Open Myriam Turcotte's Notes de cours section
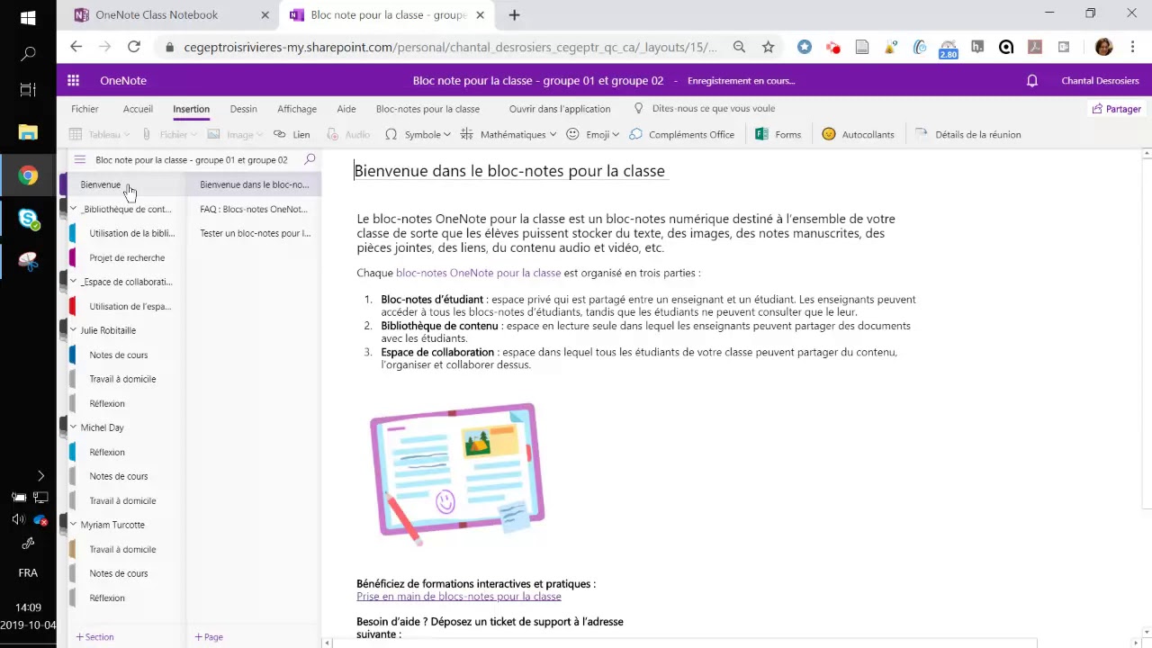The image size is (1152, 648). (127, 573)
